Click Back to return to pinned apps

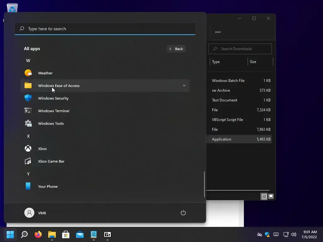(176, 49)
